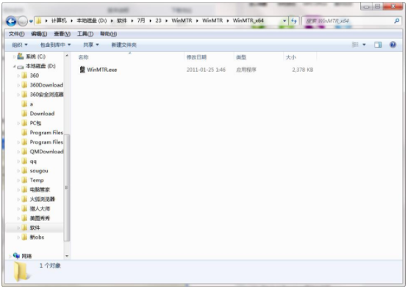Click the blue Back navigation arrow
408x289 pixels.
coord(11,21)
